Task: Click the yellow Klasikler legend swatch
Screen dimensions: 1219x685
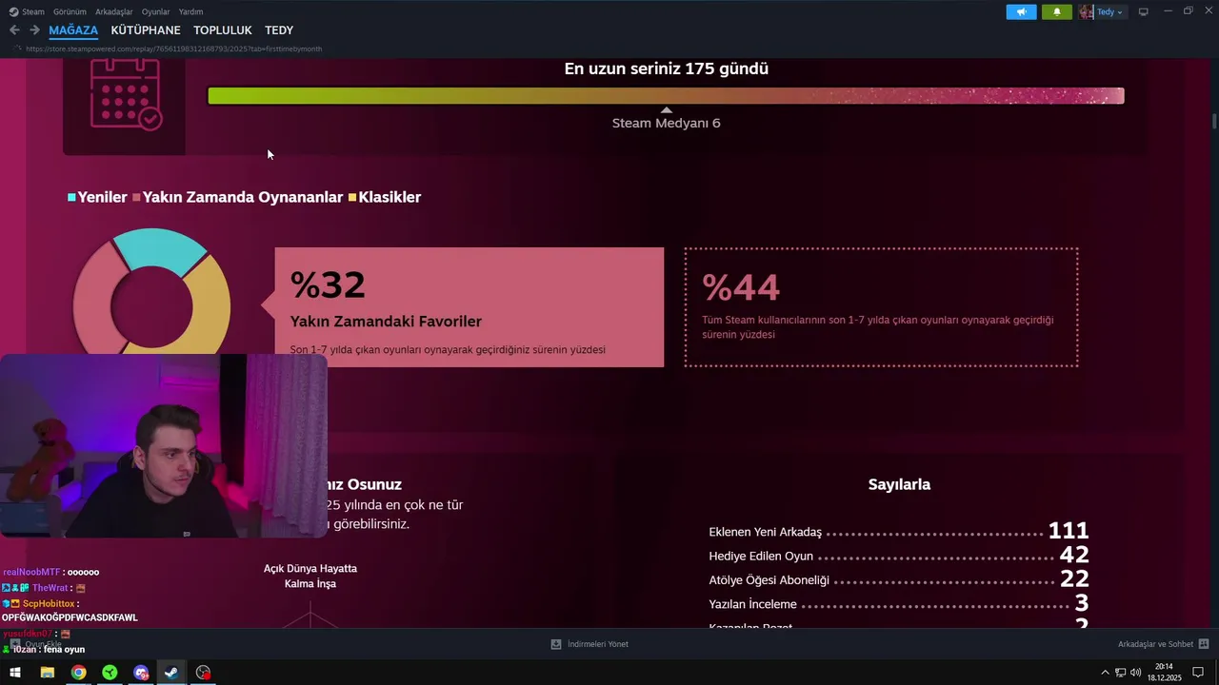Action: tap(352, 198)
